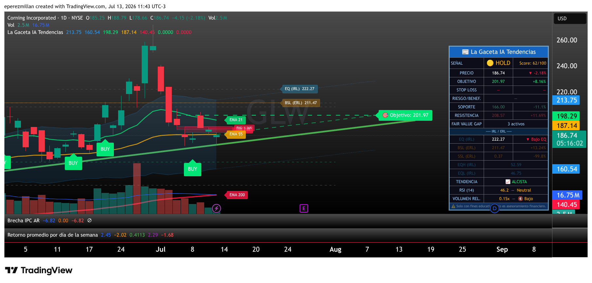Click the red down arrow beside -2.18% in the panel
Image resolution: width=592 pixels, height=283 pixels.
pyautogui.click(x=530, y=73)
